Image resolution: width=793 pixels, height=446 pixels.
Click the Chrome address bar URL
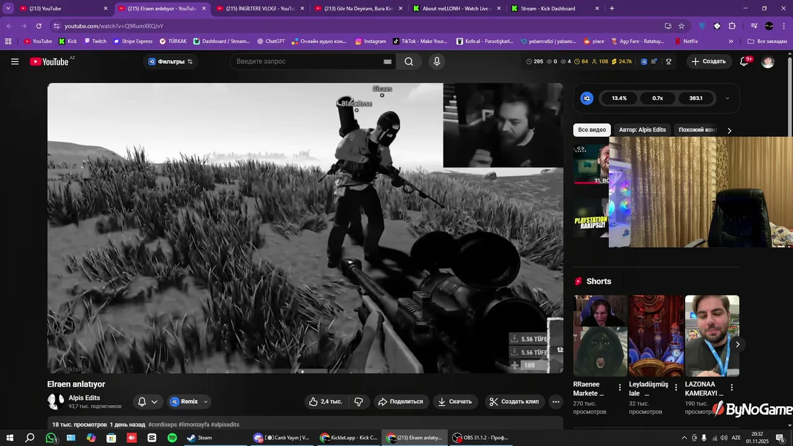[114, 26]
